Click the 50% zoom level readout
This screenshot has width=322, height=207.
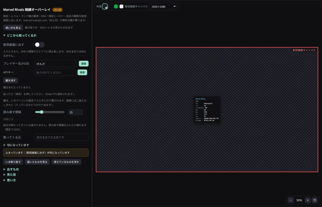coord(299,200)
